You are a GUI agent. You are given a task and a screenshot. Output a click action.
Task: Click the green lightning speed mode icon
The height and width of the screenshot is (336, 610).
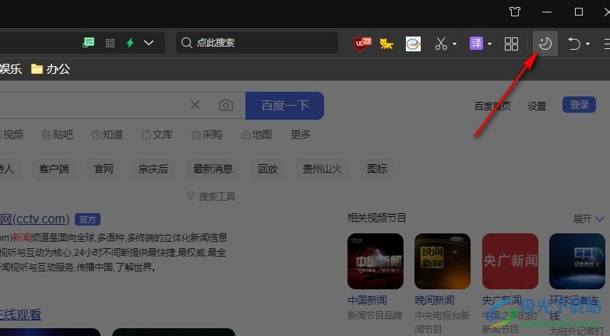coord(130,42)
